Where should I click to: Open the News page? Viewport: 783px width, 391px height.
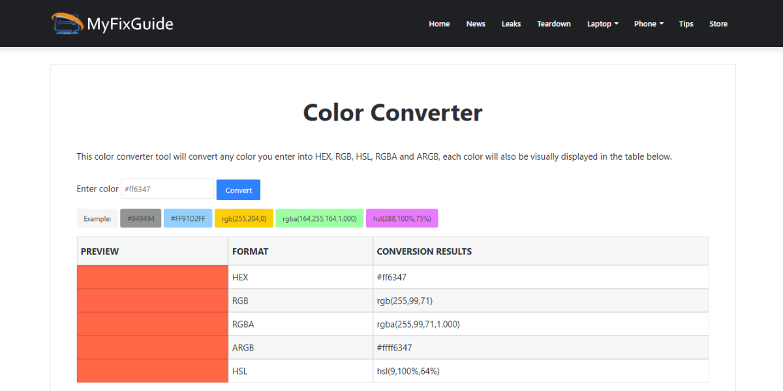pyautogui.click(x=476, y=23)
